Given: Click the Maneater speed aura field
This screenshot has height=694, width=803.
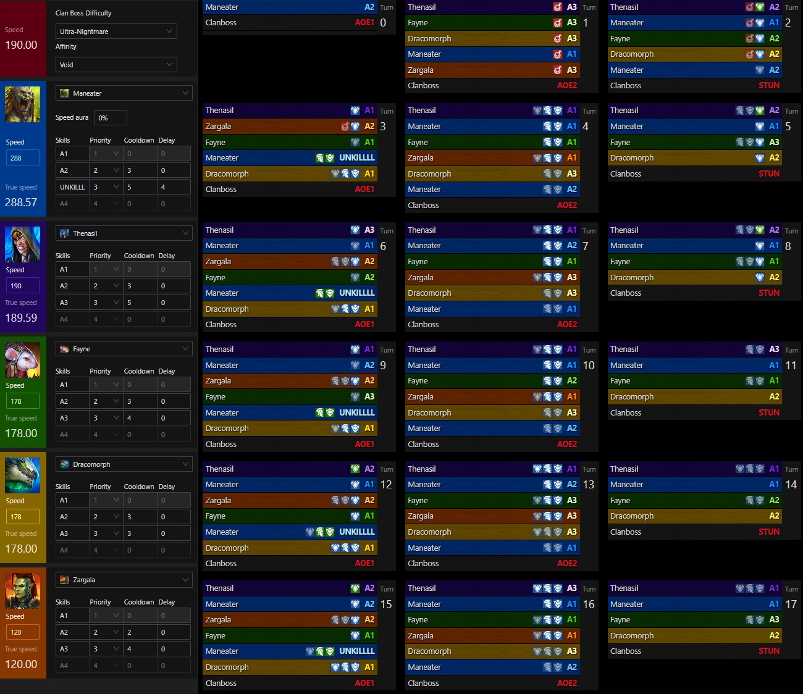Looking at the screenshot, I should pyautogui.click(x=110, y=118).
